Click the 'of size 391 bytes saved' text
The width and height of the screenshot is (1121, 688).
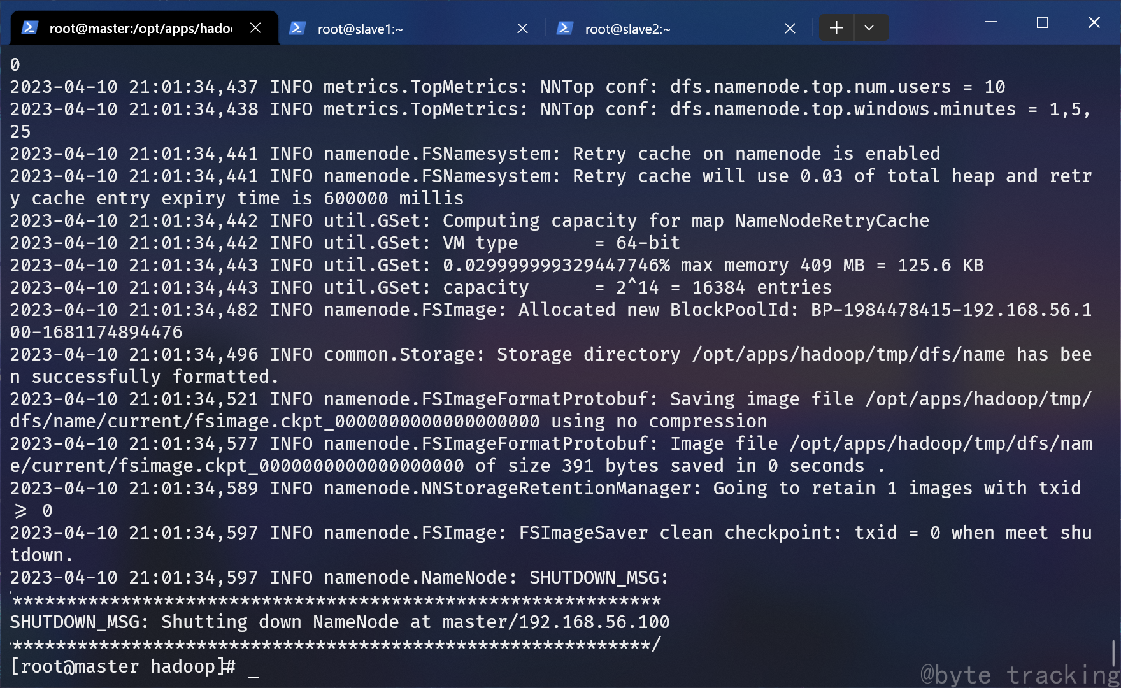(599, 466)
